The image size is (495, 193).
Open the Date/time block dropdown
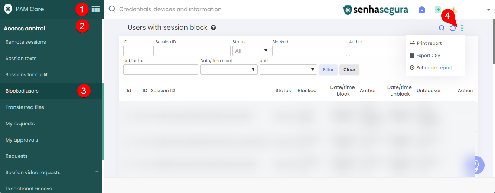(229, 70)
